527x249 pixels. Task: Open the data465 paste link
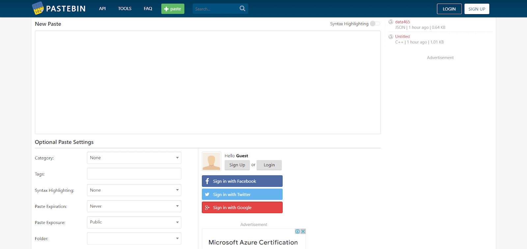pyautogui.click(x=402, y=22)
